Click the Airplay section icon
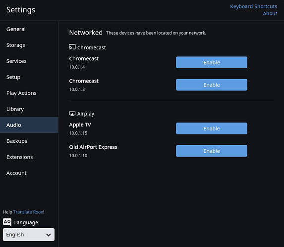284x247 pixels. coord(72,114)
